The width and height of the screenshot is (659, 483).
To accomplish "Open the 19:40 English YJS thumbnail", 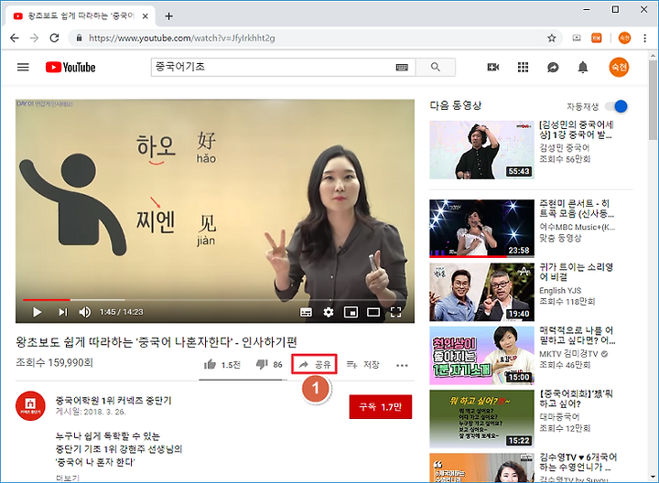I will (481, 293).
